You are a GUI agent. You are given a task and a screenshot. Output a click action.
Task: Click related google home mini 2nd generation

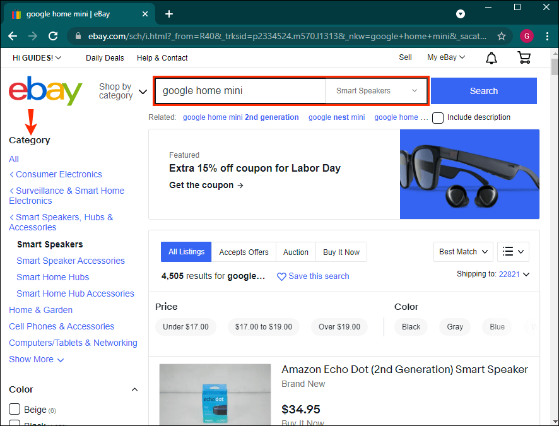pyautogui.click(x=240, y=117)
